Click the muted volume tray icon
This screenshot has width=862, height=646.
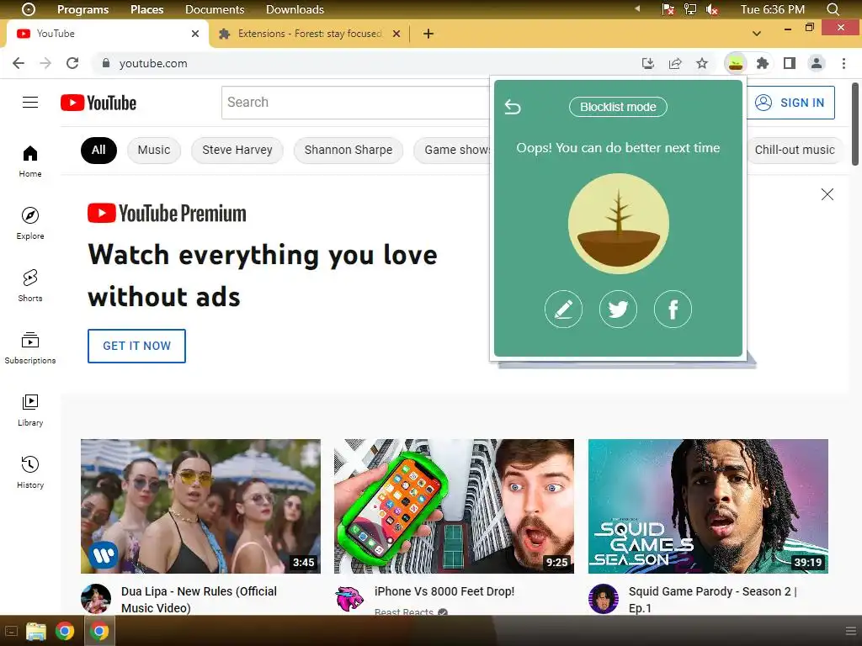pos(712,9)
